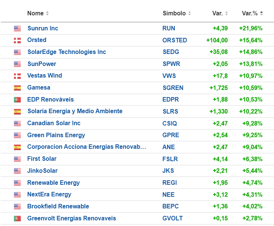This screenshot has height=226, width=274.
Task: Click the US flag next to First Solar
Action: [x=17, y=159]
